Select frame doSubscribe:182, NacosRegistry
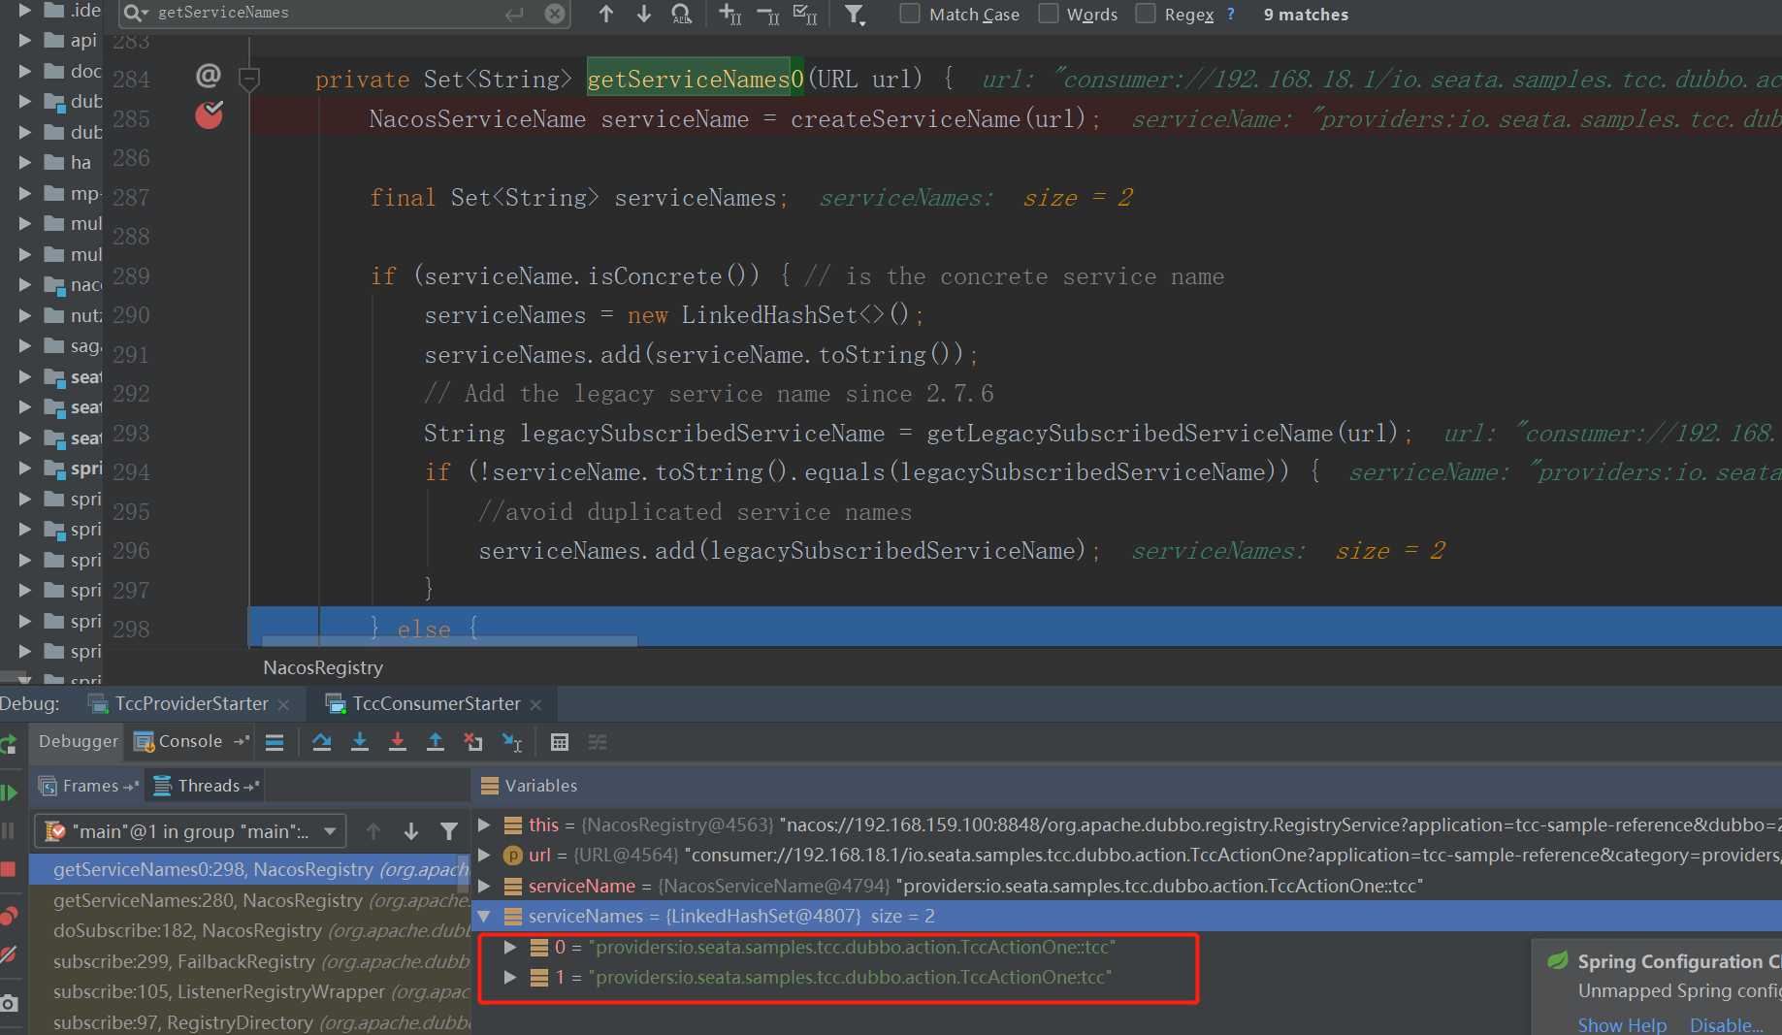 click(250, 931)
